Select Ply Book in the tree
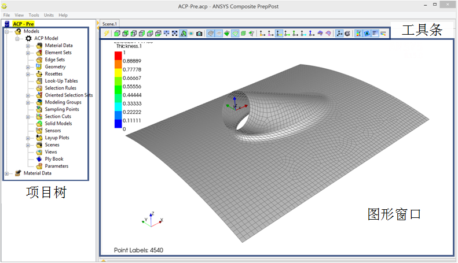Screen dimensions: 458x263 (x=54, y=159)
